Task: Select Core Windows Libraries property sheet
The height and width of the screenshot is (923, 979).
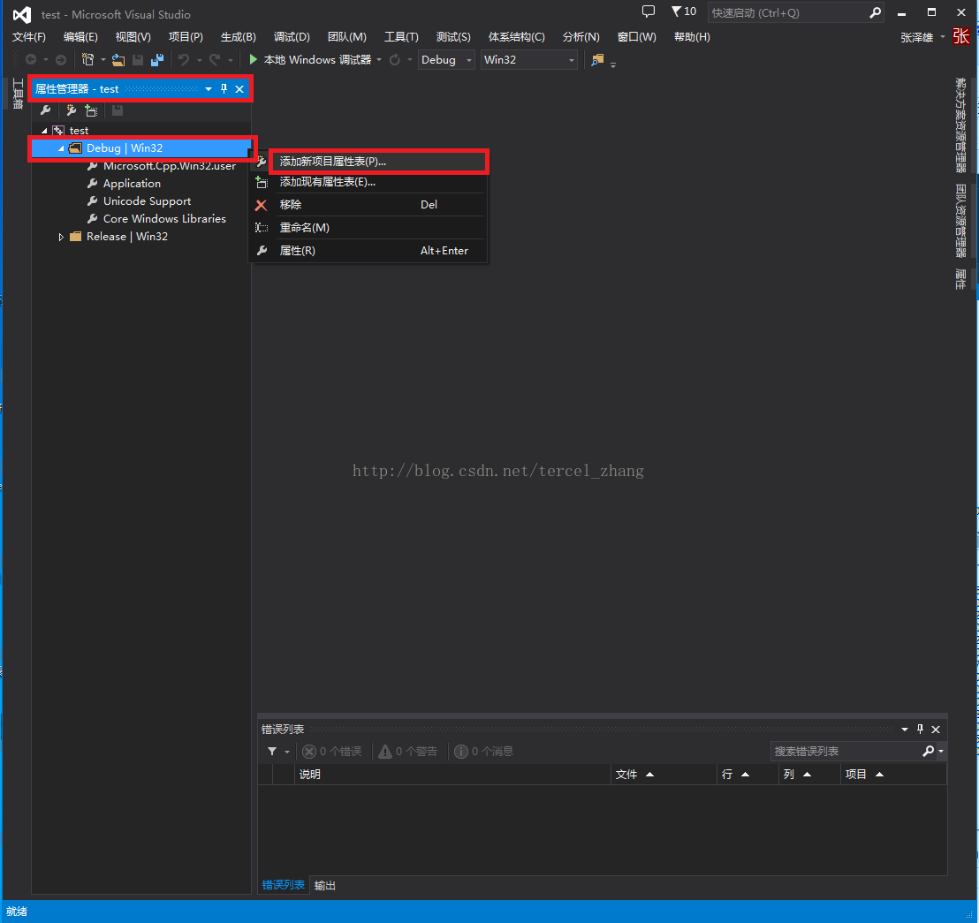Action: (164, 218)
